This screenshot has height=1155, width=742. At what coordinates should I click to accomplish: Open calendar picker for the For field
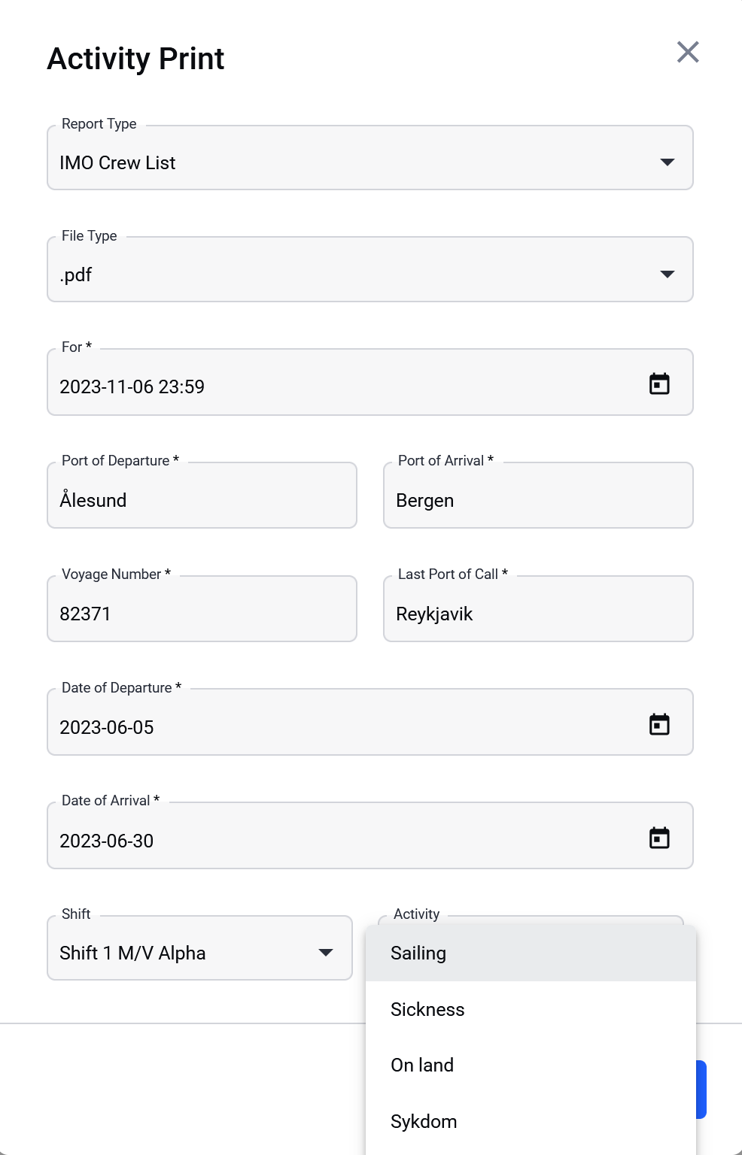659,383
